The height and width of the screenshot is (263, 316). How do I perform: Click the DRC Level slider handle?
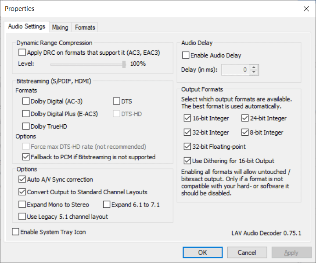(124, 64)
